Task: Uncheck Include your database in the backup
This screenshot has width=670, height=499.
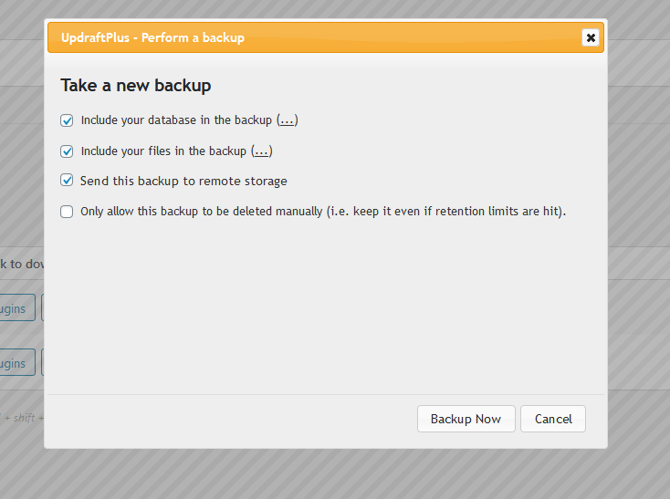Action: 67,120
